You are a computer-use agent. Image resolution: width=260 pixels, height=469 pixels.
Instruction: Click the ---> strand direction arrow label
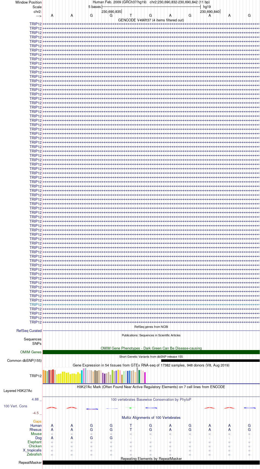tap(39, 16)
